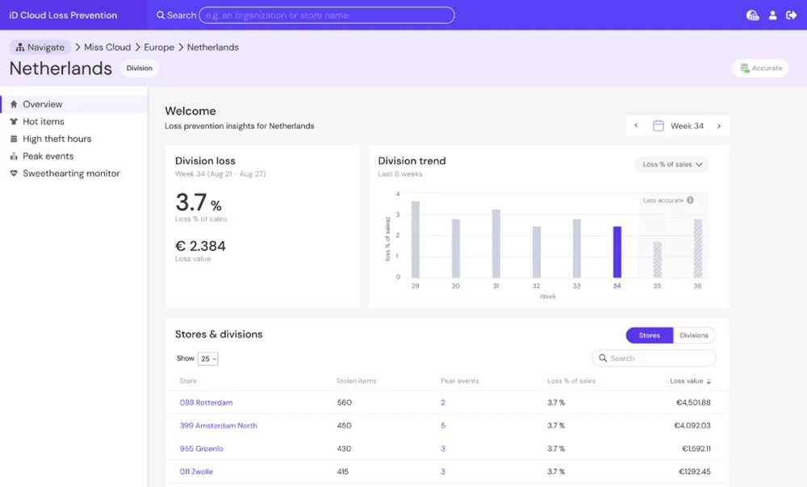The image size is (807, 487).
Task: Click the user profile icon in header
Action: tap(772, 15)
